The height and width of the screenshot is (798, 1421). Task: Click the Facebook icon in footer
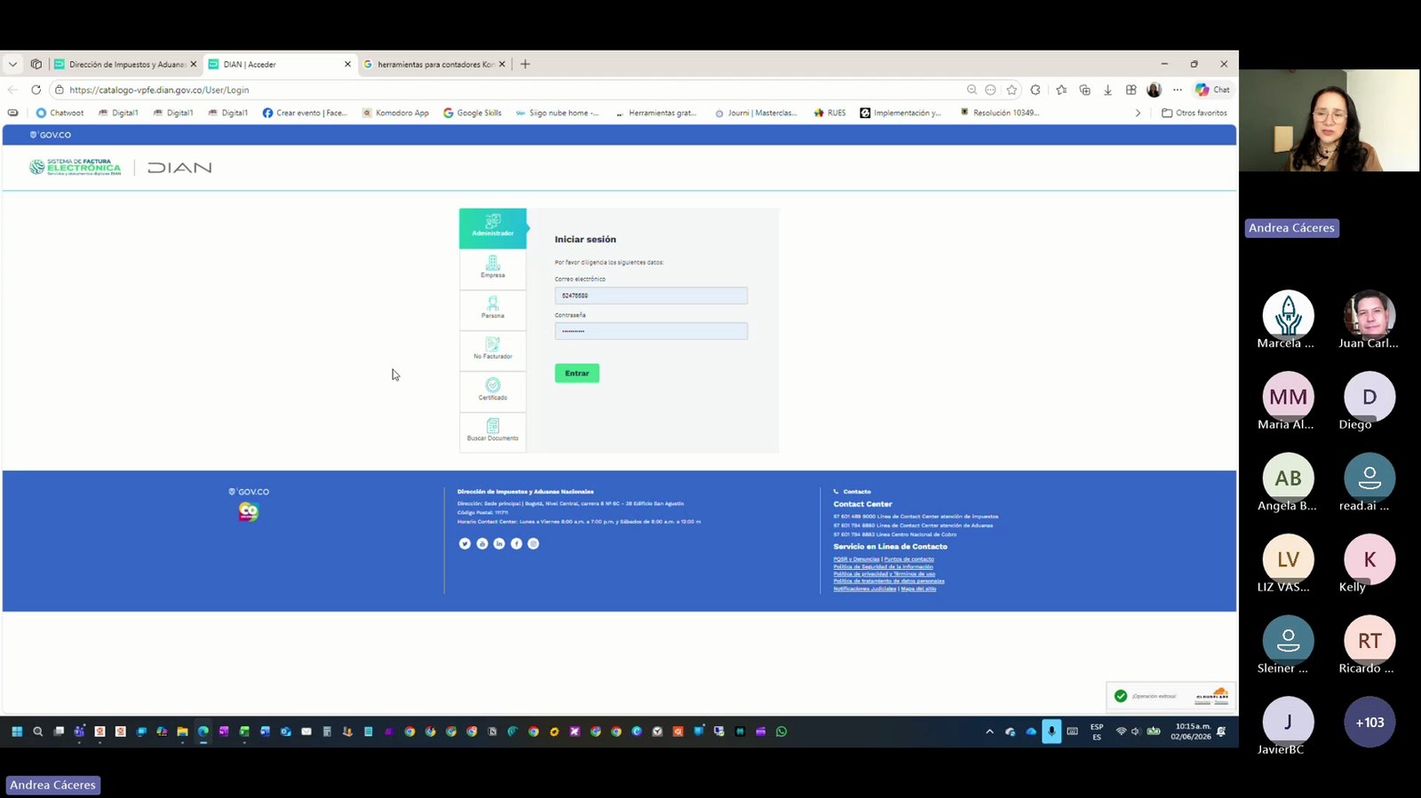(516, 543)
